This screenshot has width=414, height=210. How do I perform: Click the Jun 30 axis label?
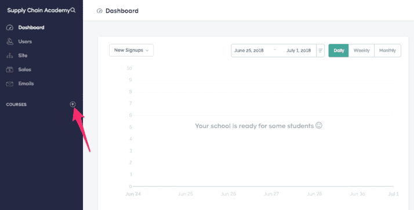pyautogui.click(x=358, y=194)
